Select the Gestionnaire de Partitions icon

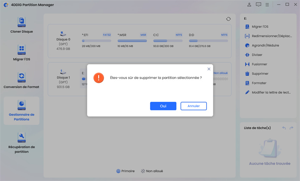(22, 105)
